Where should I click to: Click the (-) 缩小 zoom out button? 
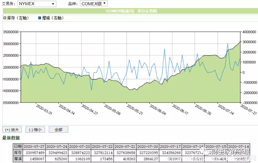[35, 130]
